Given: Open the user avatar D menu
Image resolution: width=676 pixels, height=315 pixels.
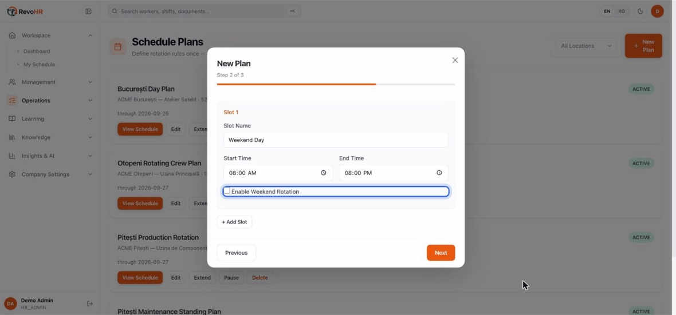Looking at the screenshot, I should click(657, 11).
